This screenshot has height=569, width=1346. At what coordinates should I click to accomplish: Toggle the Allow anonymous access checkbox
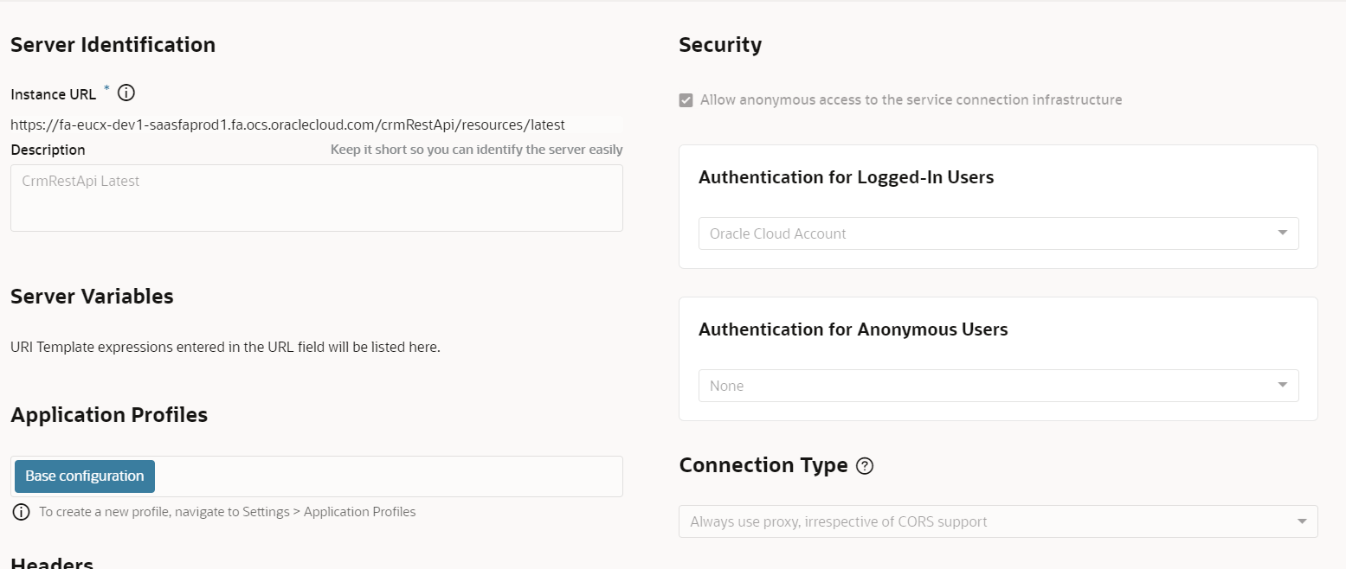[x=686, y=99]
